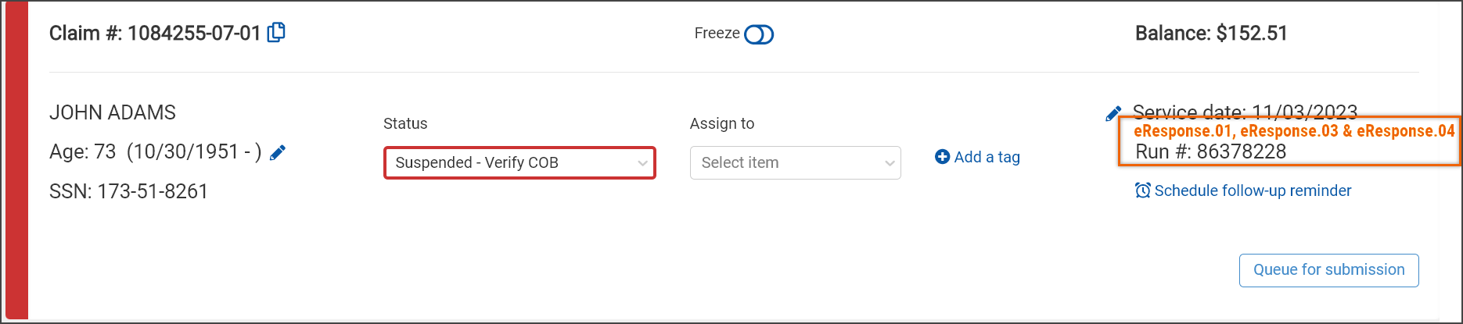The image size is (1463, 324).
Task: Click the chevron arrow of the Assign to field
Action: [x=890, y=163]
